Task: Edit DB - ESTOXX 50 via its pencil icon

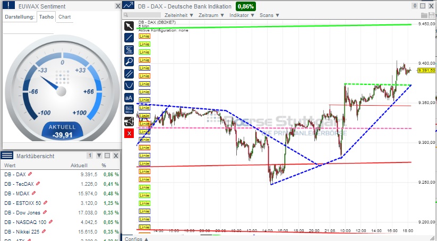Action: tap(46, 203)
